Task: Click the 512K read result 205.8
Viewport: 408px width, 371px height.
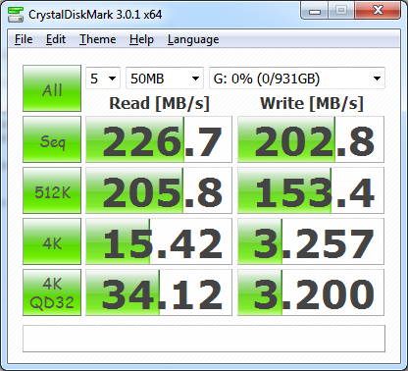Action: [x=159, y=190]
